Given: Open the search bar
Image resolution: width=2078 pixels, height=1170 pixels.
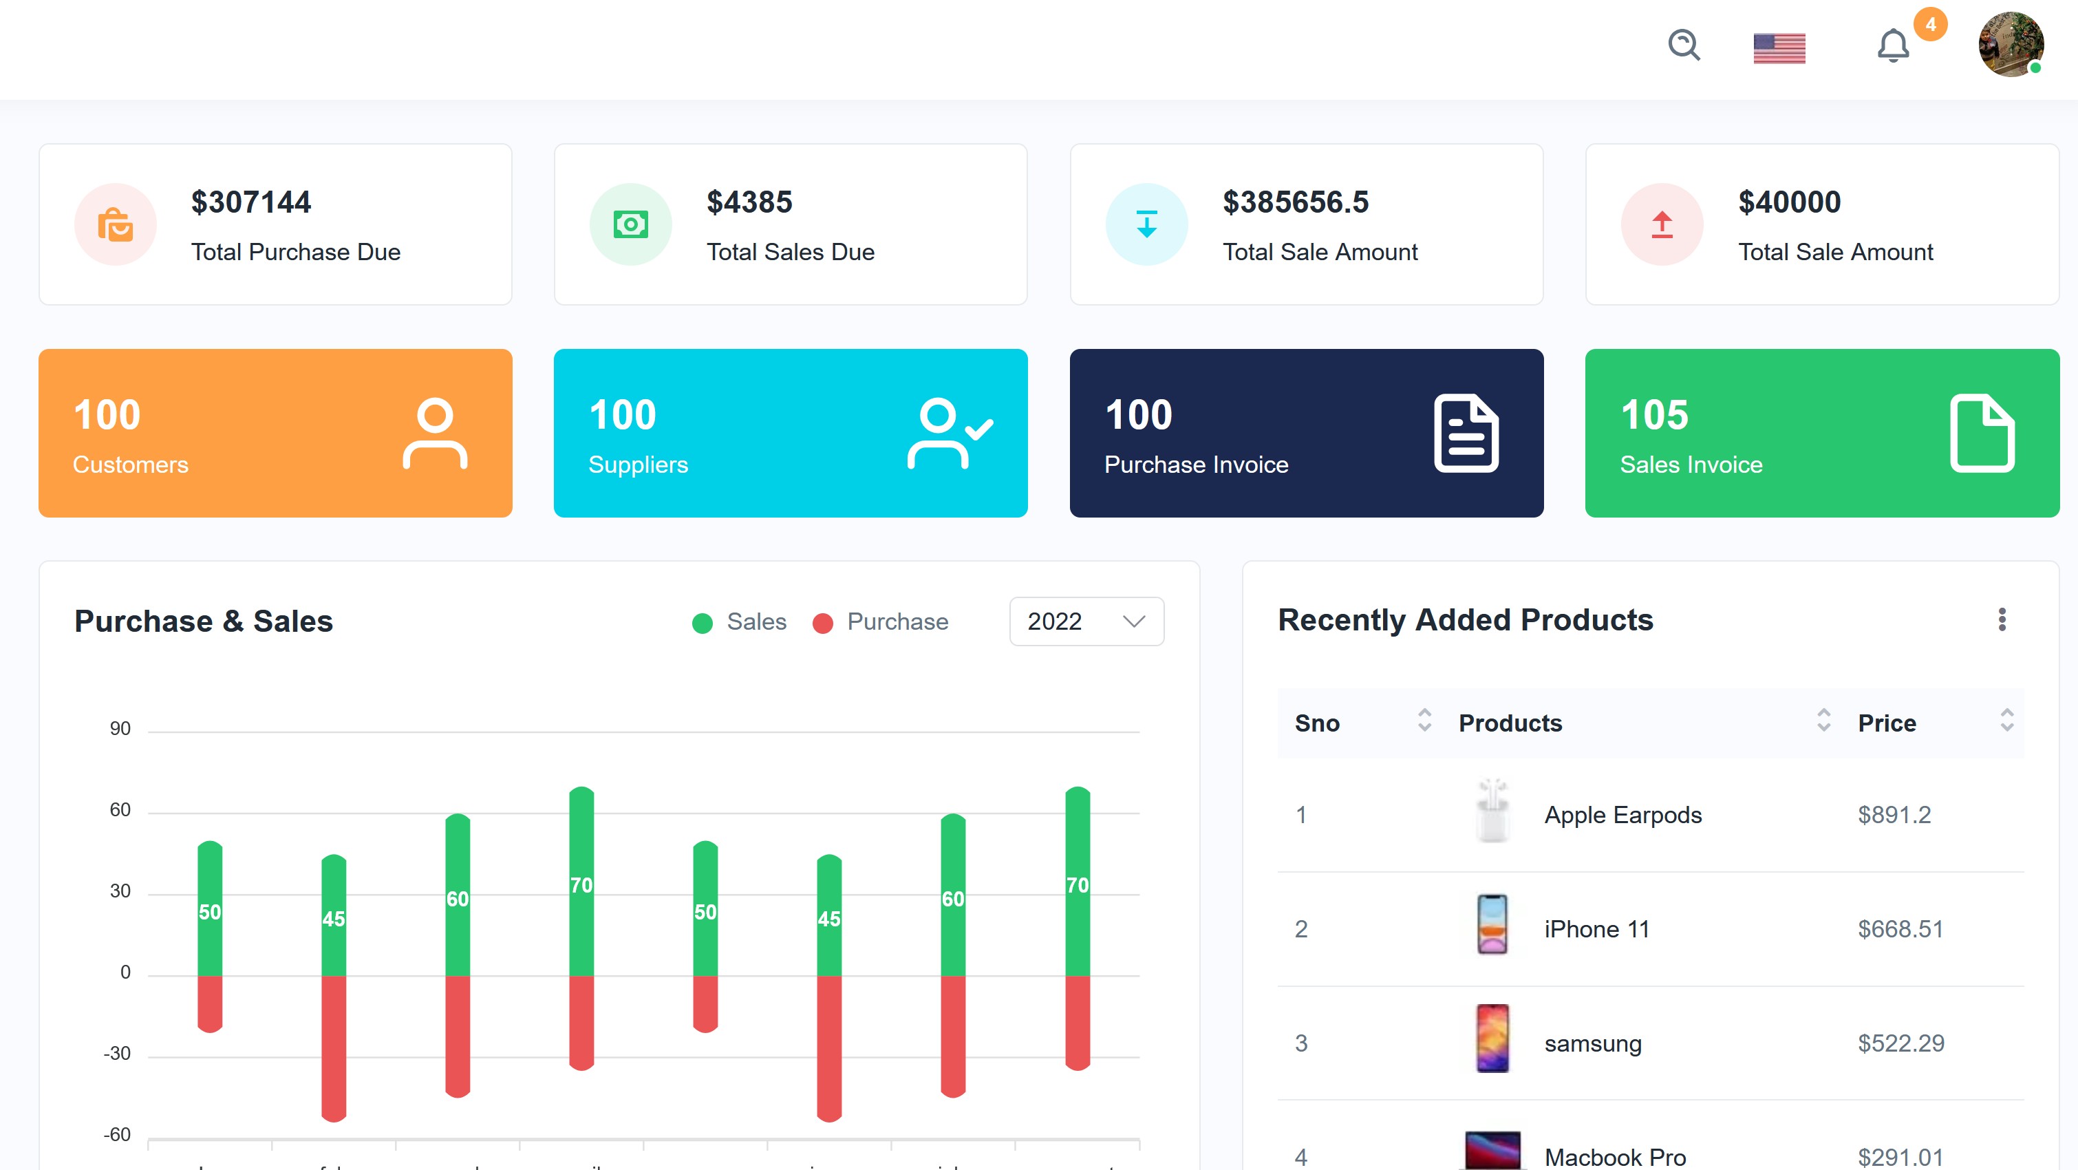Looking at the screenshot, I should tap(1684, 47).
